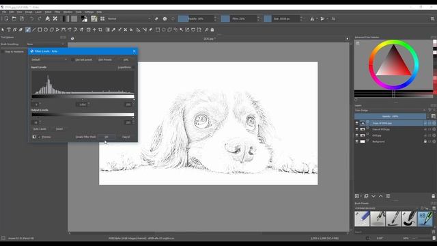Select the Pan hand tool
The height and width of the screenshot is (246, 437).
[212, 29]
